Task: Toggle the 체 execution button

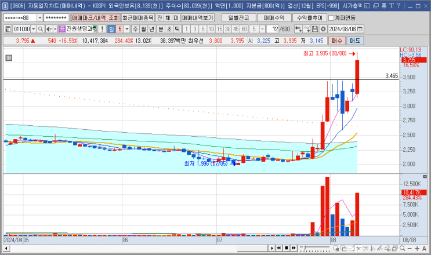Action: pyautogui.click(x=168, y=18)
